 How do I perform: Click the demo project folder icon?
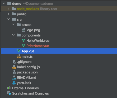[x=9, y=3]
